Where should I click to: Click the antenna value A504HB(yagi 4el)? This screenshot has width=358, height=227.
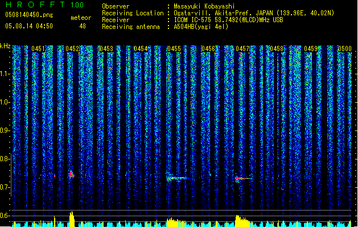pyautogui.click(x=201, y=27)
